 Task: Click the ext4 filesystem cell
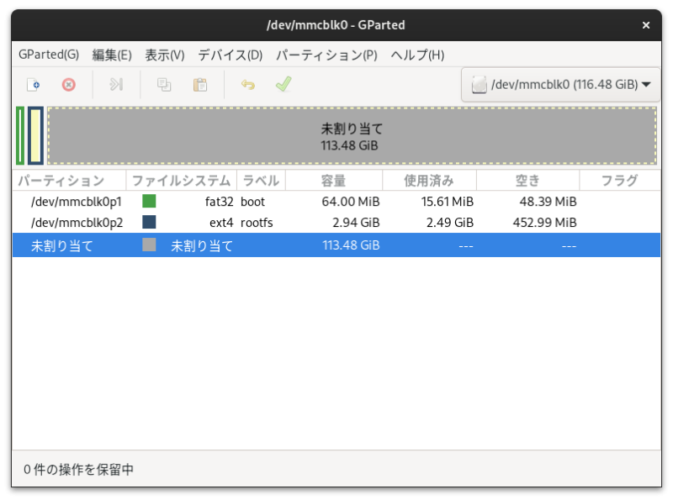coord(221,223)
